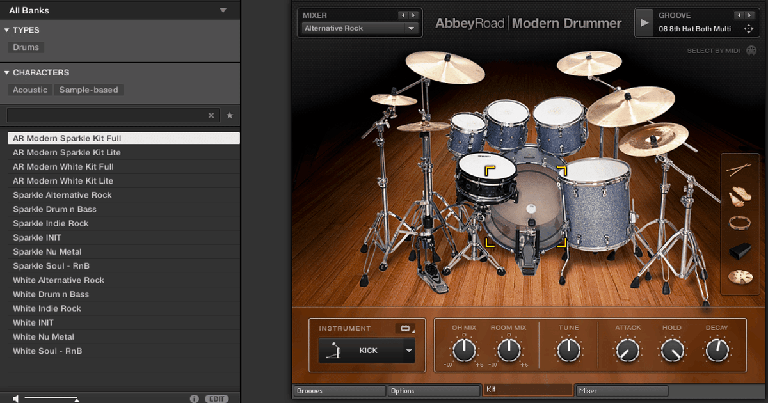Select AR Modern White Kit Lite preset
Viewport: 768px width, 403px height.
click(124, 180)
